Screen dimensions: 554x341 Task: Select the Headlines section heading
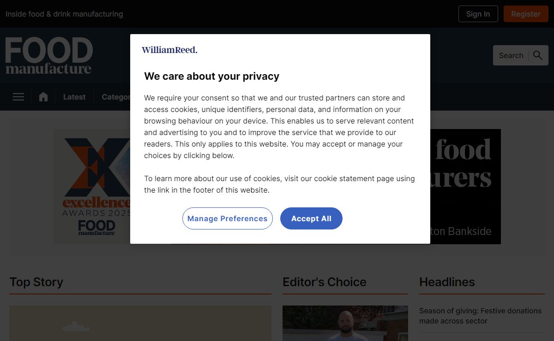point(446,282)
